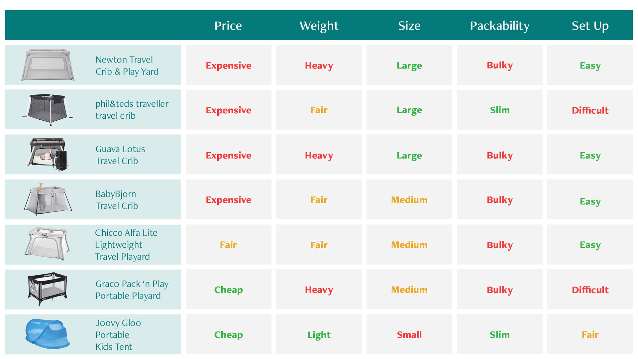Image resolution: width=638 pixels, height=359 pixels.
Task: Click the Slim packability cell for phil&teds
Action: coord(499,110)
